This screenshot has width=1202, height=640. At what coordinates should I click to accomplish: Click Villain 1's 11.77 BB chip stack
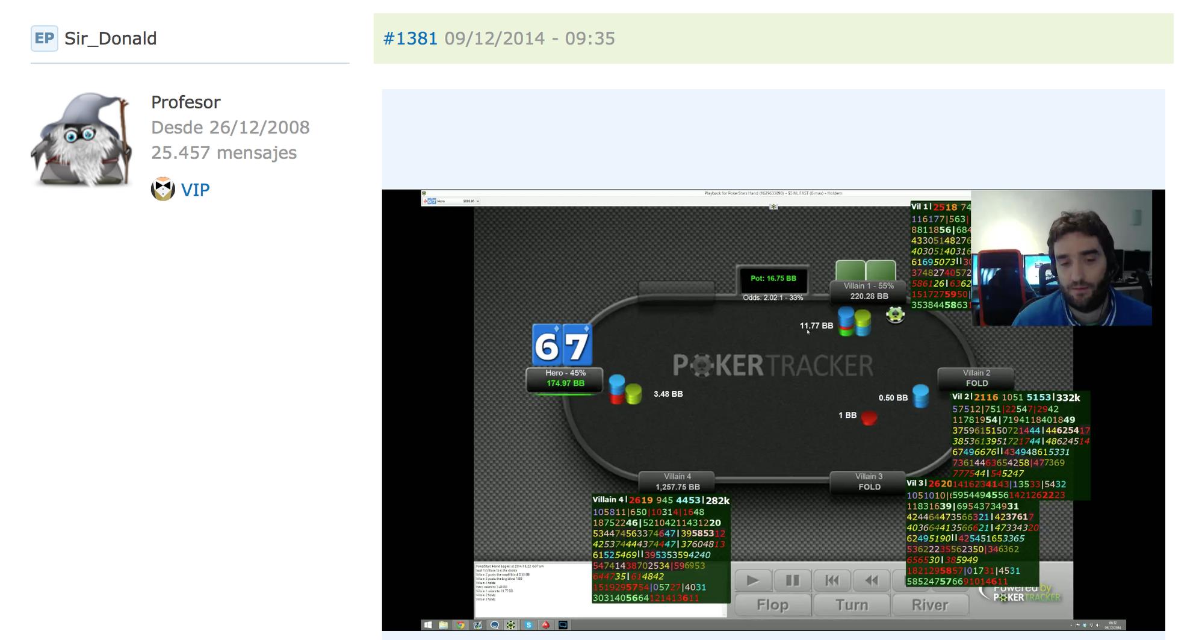pyautogui.click(x=854, y=322)
